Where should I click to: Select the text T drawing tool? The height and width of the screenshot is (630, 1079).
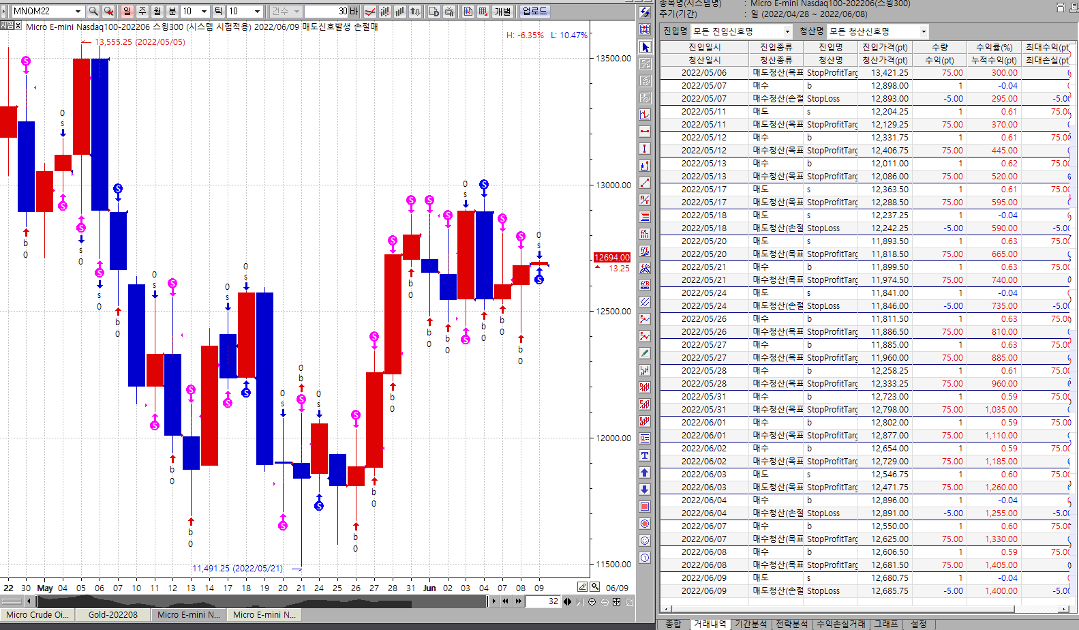pyautogui.click(x=645, y=455)
